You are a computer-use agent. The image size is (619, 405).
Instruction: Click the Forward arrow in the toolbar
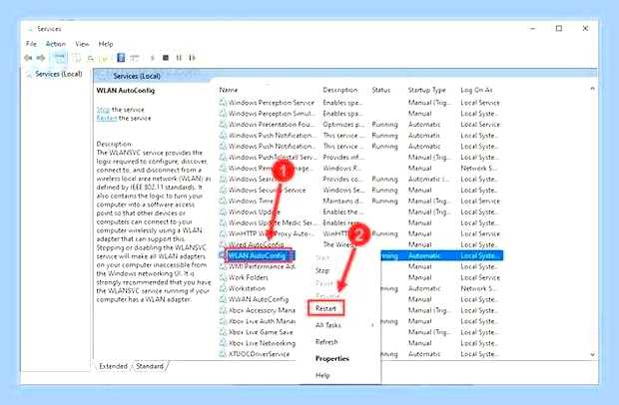coord(41,58)
